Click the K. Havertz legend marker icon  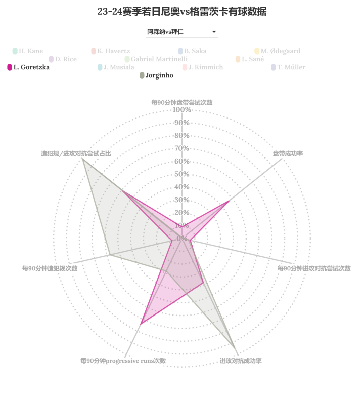point(94,51)
